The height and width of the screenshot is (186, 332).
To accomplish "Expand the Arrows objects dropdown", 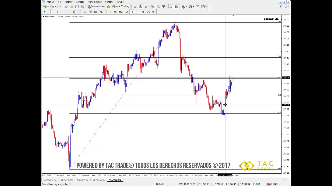I will (x=104, y=12).
